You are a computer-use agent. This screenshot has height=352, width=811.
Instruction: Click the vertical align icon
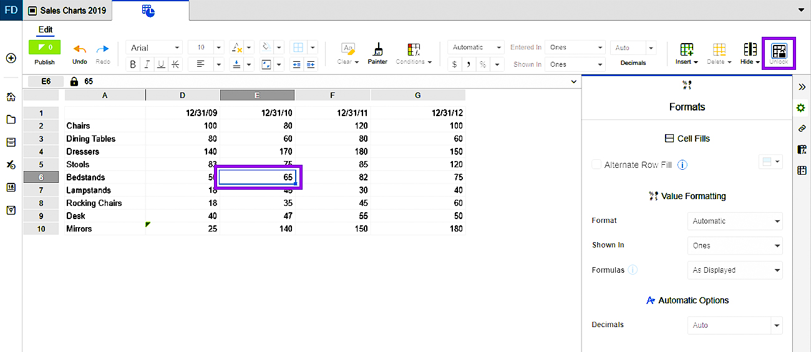tap(236, 64)
